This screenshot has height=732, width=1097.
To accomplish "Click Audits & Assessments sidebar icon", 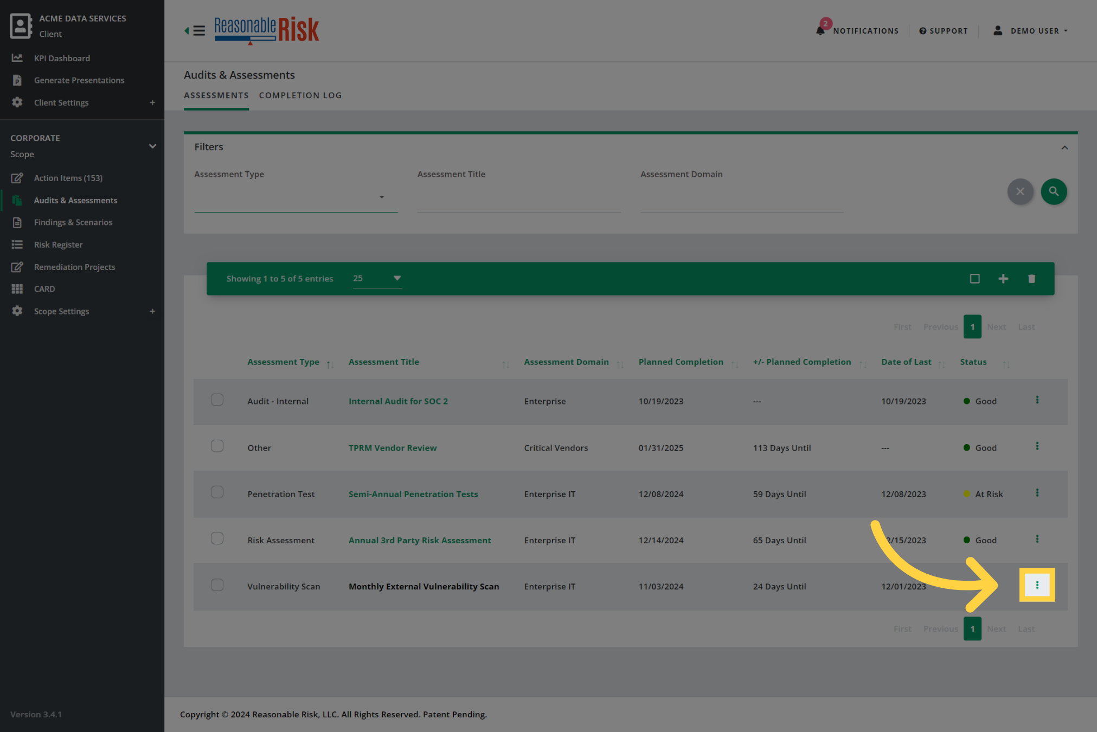I will pyautogui.click(x=17, y=200).
